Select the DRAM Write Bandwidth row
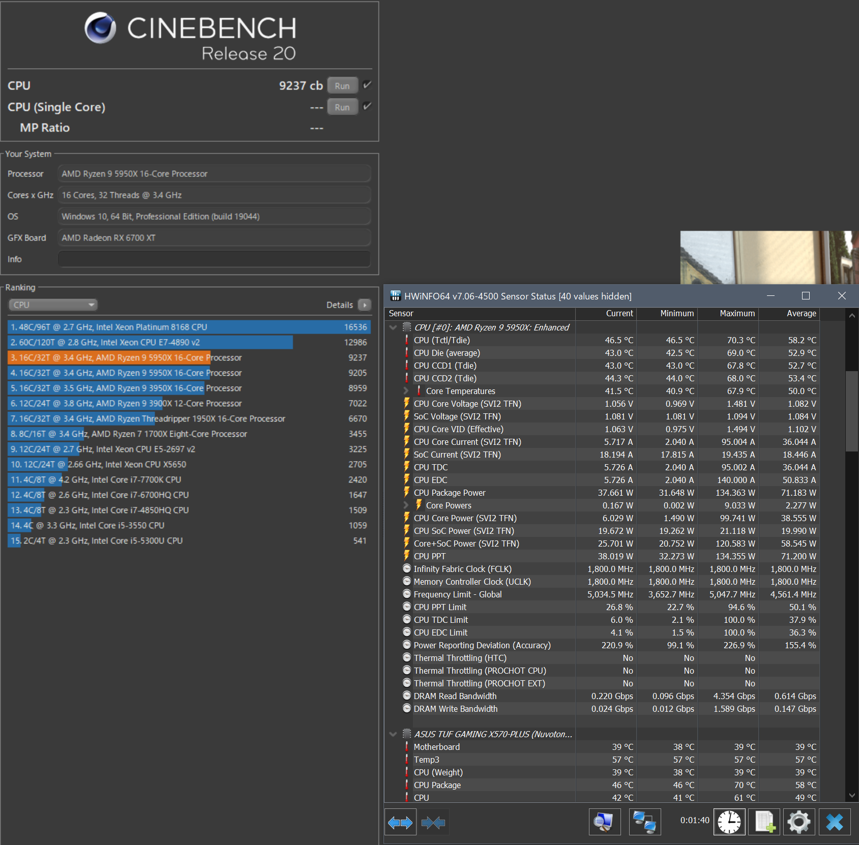 602,709
